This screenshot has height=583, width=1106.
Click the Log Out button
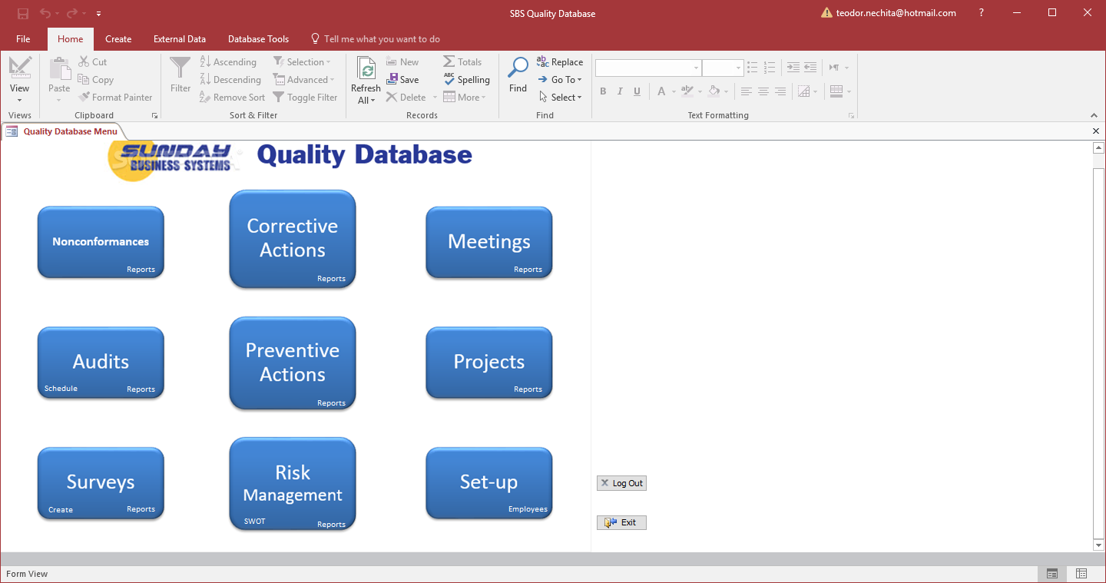point(621,483)
